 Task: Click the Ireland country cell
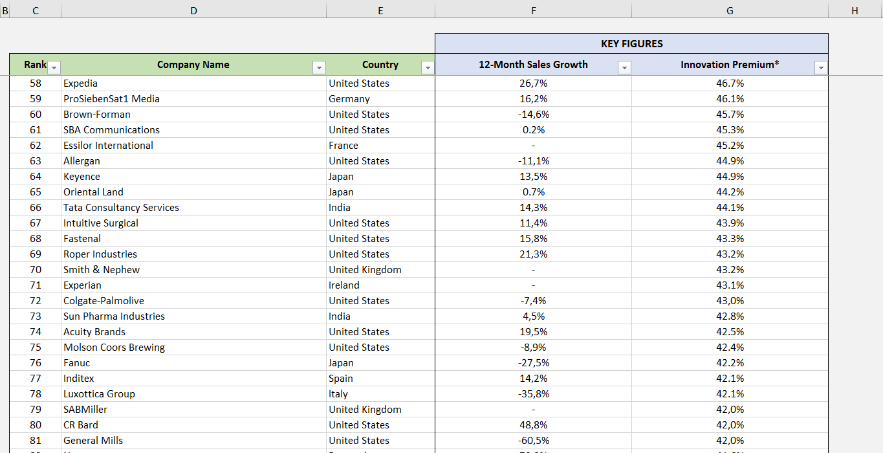point(380,285)
